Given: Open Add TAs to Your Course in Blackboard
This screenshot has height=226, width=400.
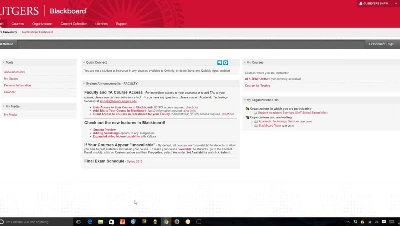Looking at the screenshot, I should tap(120, 111).
